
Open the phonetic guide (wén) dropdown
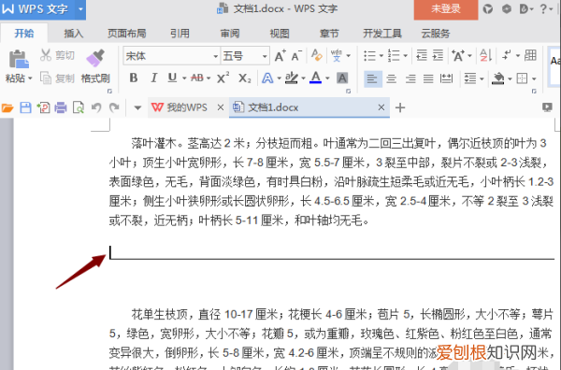348,56
